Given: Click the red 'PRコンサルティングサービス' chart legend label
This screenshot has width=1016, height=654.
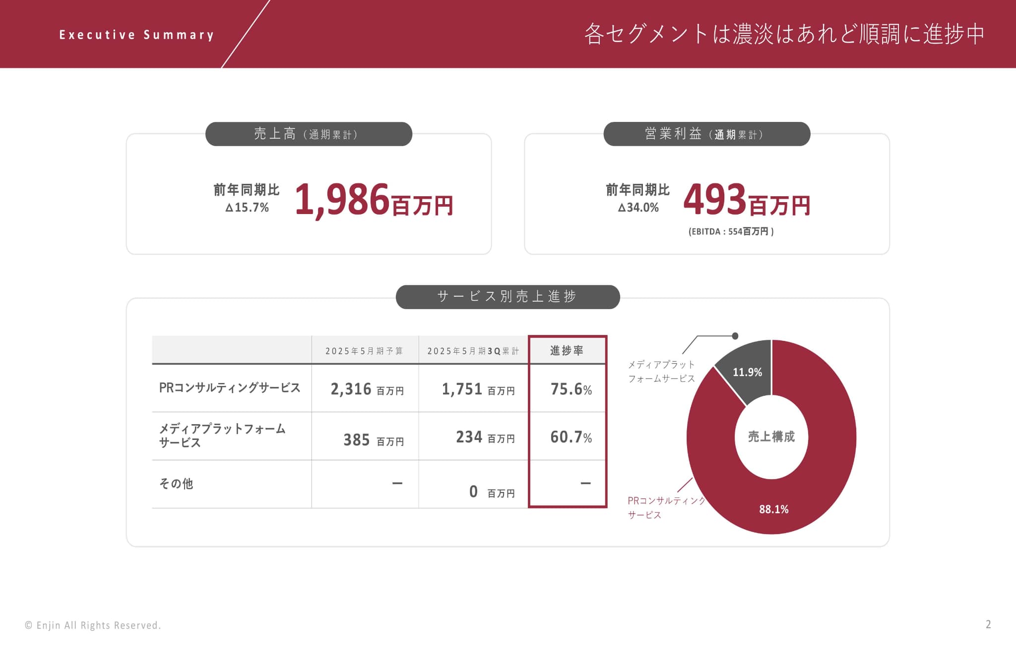Looking at the screenshot, I should click(666, 508).
